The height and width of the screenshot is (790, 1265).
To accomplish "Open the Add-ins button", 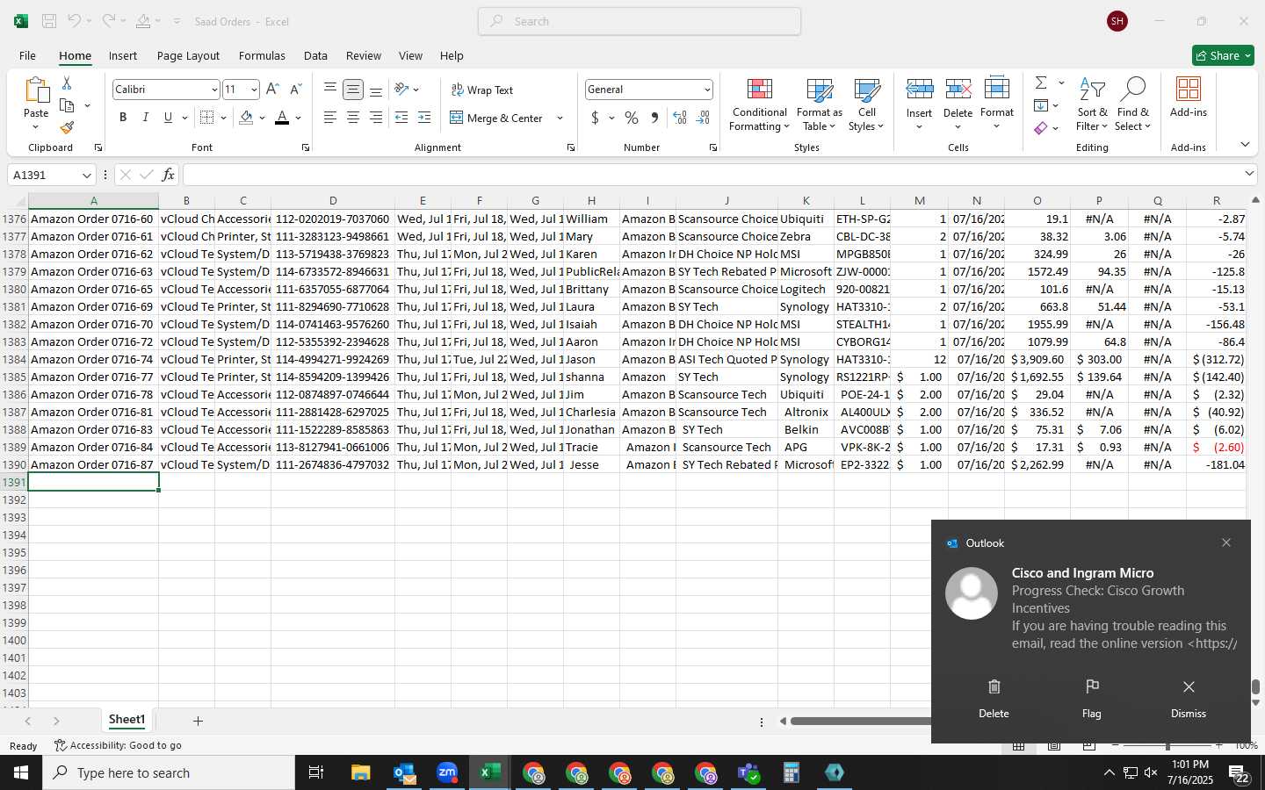I will (x=1189, y=97).
